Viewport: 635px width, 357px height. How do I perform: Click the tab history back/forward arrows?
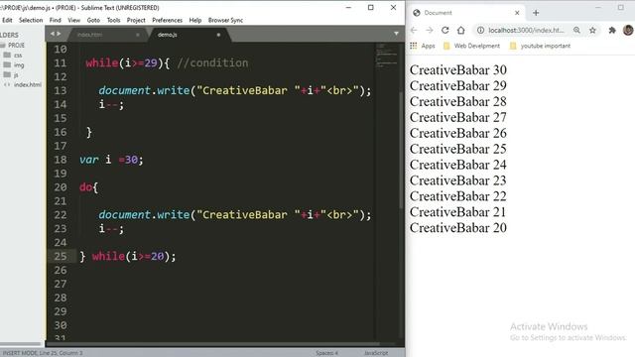coord(56,34)
